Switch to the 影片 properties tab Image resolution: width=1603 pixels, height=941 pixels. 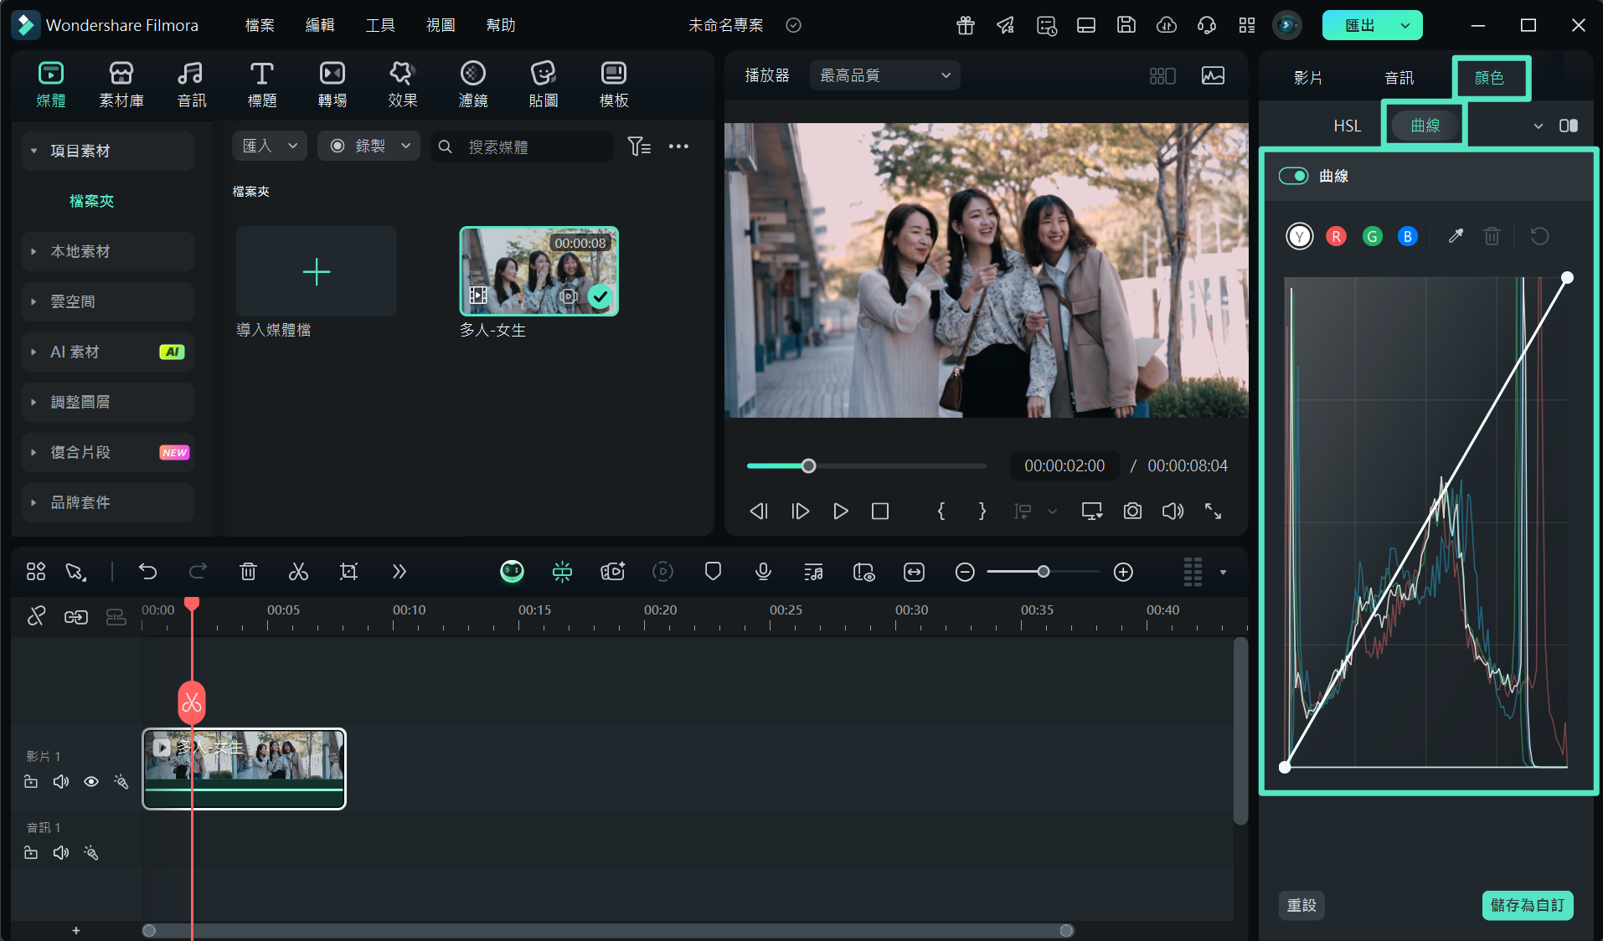coord(1308,78)
